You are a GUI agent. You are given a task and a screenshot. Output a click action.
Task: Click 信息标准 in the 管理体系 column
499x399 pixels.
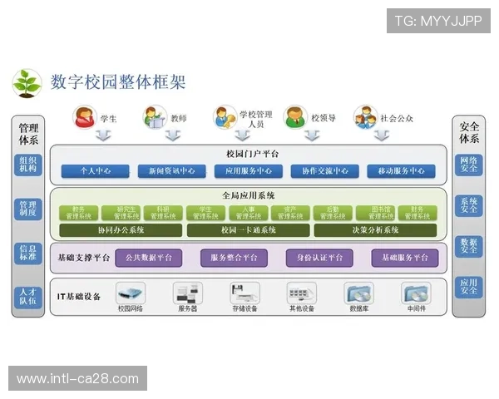[28, 254]
